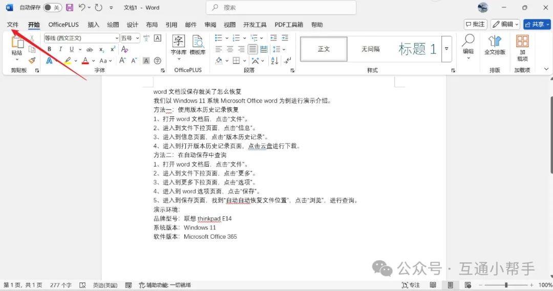Open the 模板库 template library
This screenshot has width=553, height=291.
(198, 45)
